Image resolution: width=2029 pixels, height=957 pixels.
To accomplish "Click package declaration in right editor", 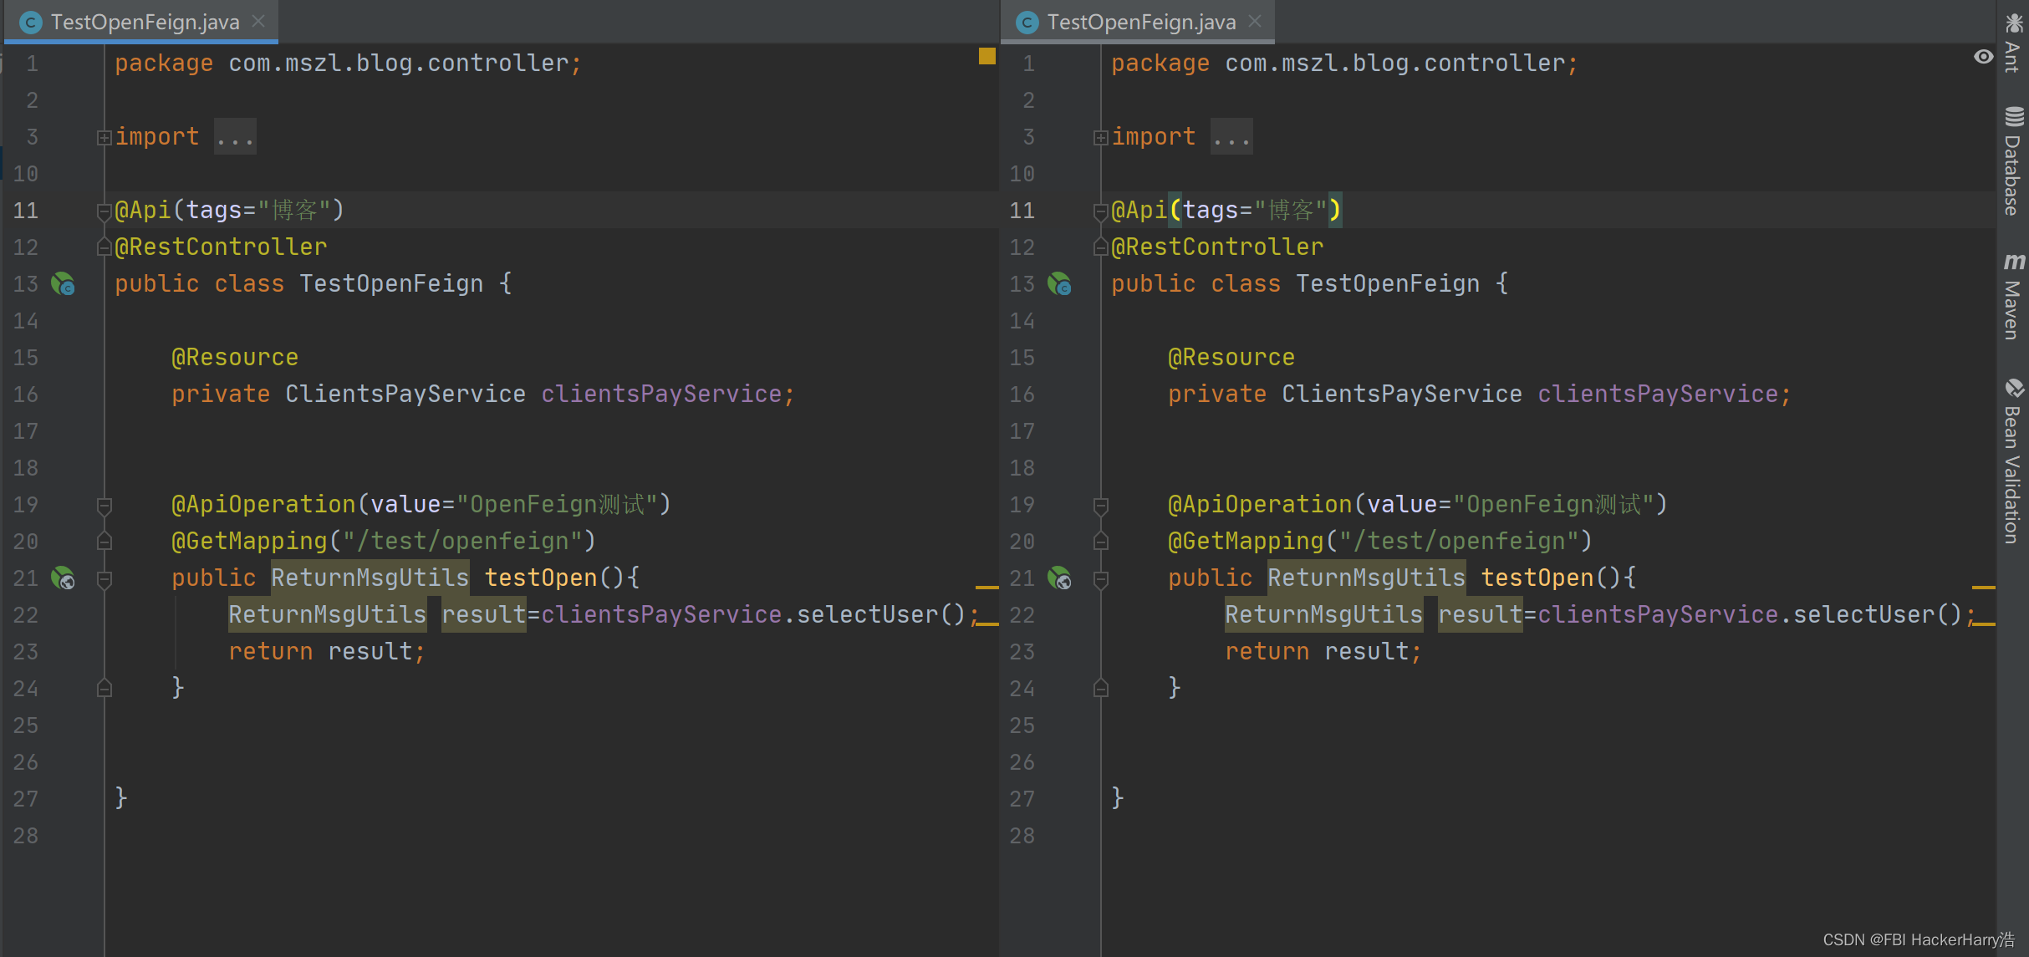I will [x=1345, y=64].
